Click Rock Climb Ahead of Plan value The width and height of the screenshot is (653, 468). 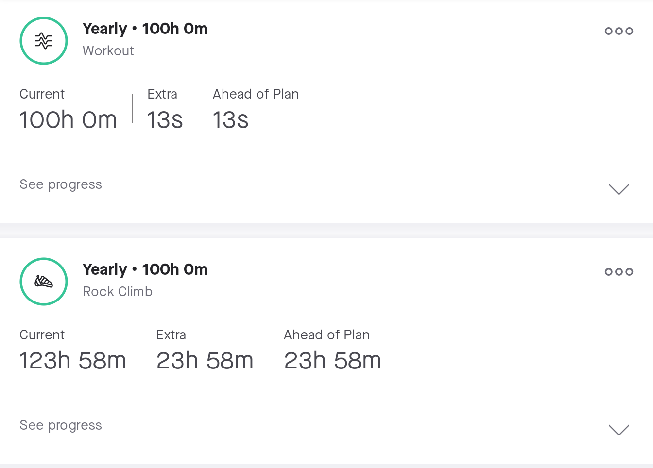point(332,361)
